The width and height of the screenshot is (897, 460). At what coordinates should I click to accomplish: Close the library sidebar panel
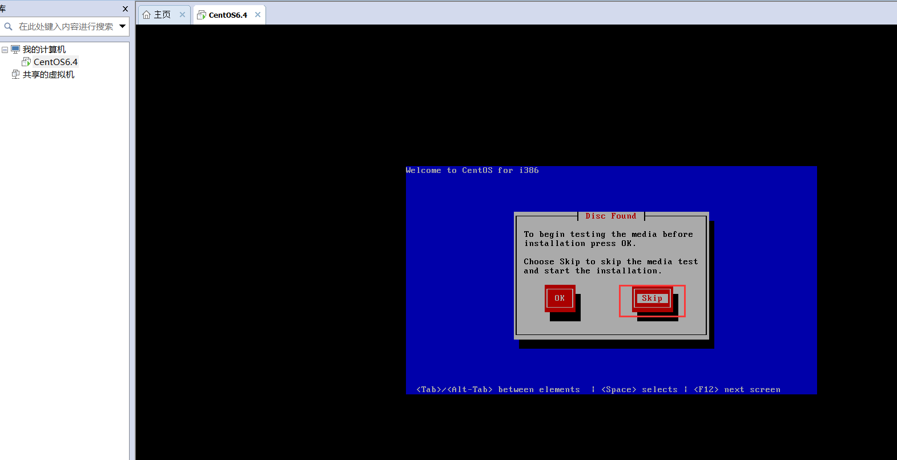click(x=126, y=9)
